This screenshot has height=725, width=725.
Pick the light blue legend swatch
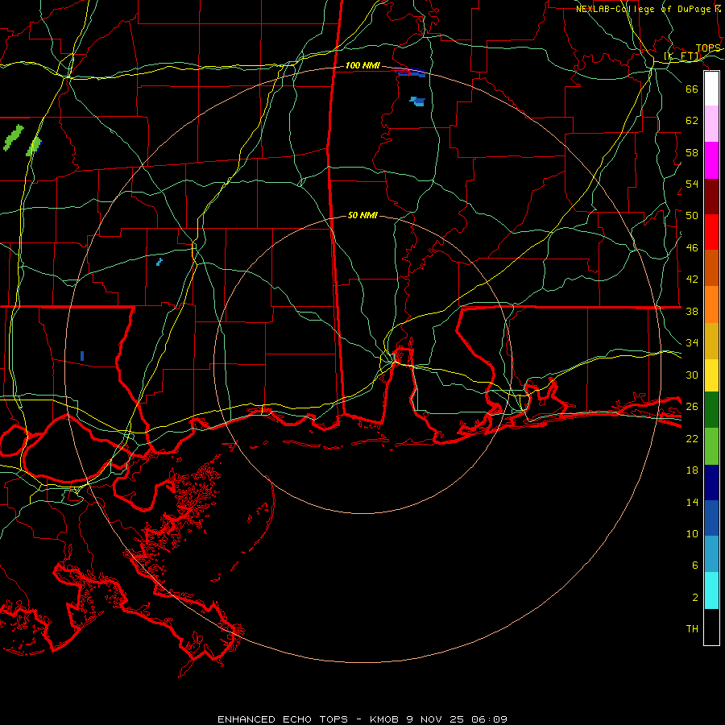tap(711, 554)
